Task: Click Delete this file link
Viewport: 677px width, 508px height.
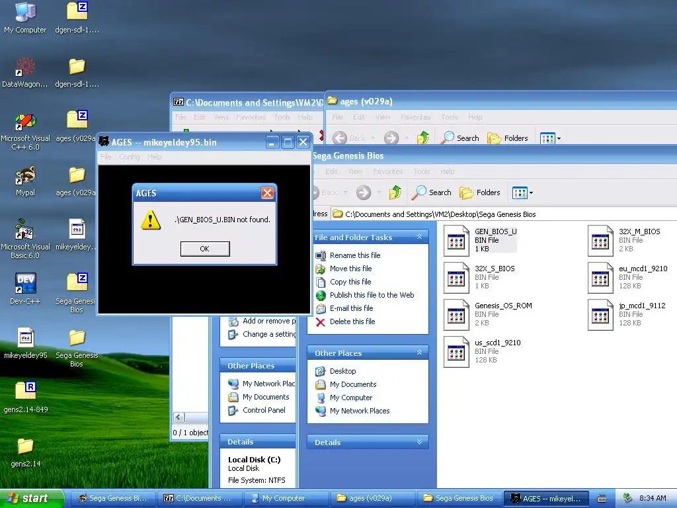Action: pos(352,321)
